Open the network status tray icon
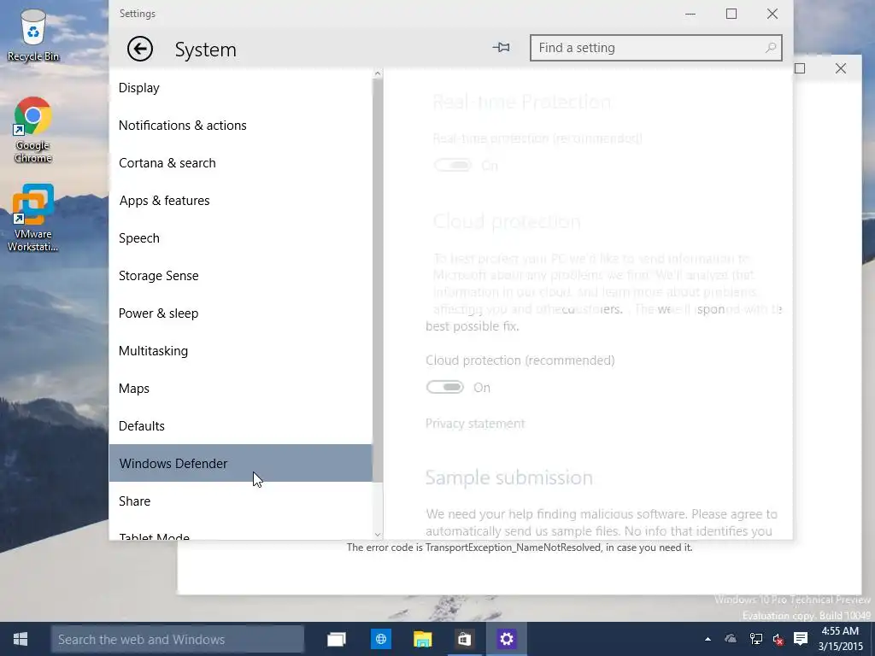Image resolution: width=875 pixels, height=656 pixels. (x=755, y=639)
